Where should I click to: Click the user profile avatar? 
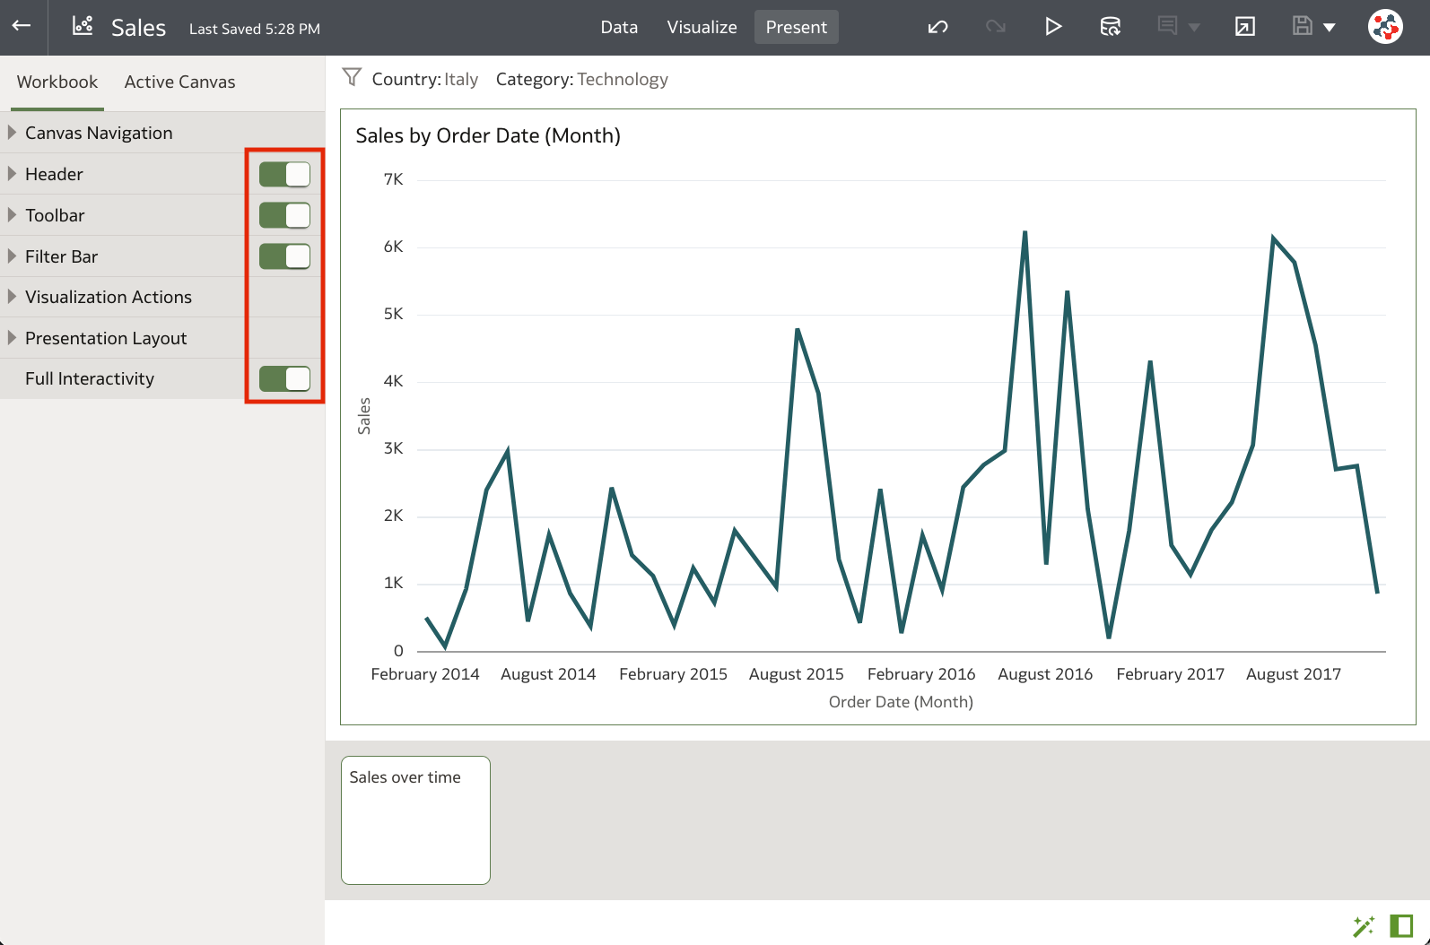[1385, 27]
